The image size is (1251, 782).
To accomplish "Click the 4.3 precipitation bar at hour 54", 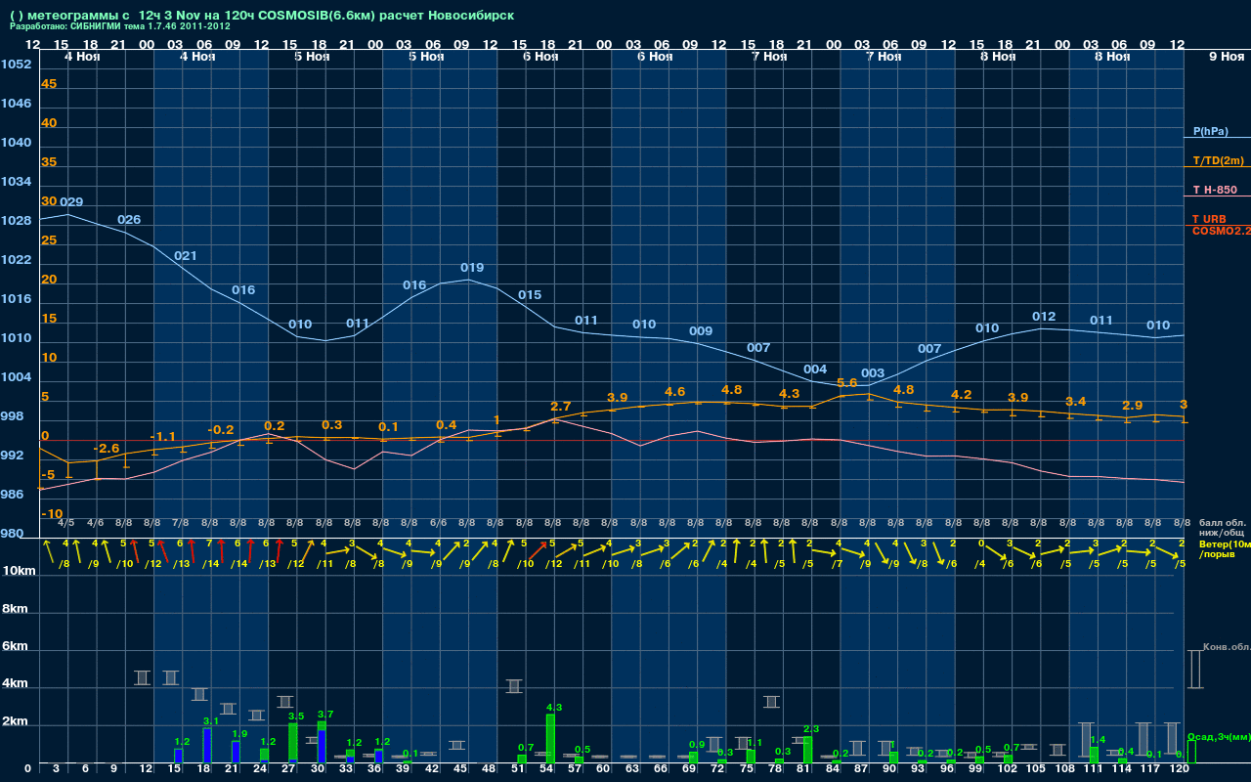I will 550,738.
